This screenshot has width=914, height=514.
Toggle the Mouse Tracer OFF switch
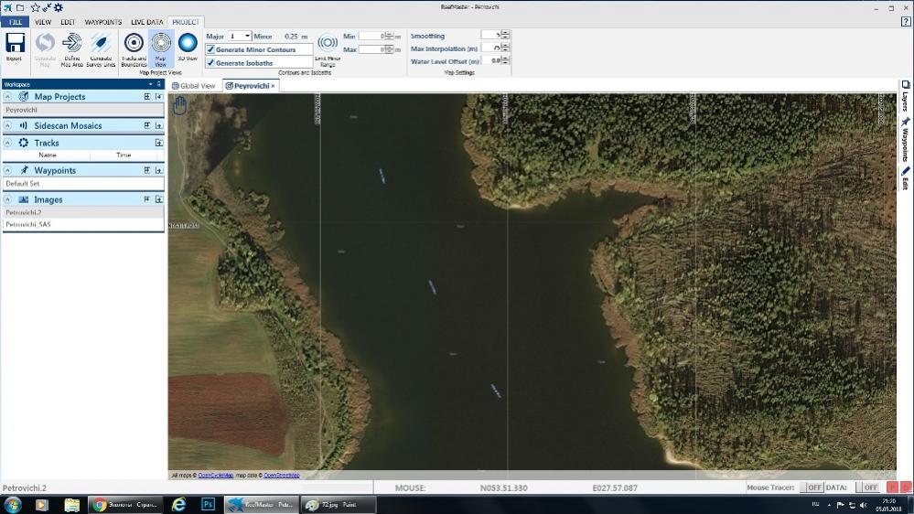811,488
